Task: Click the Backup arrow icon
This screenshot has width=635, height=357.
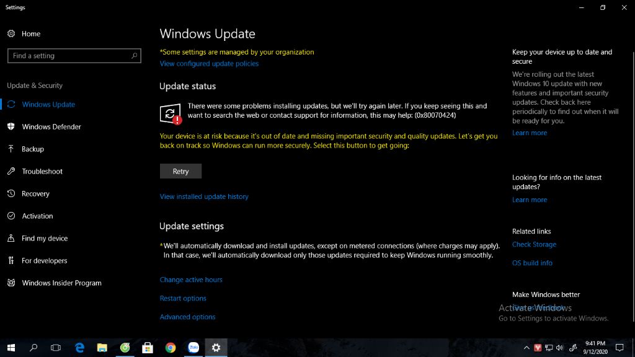Action: pos(11,149)
